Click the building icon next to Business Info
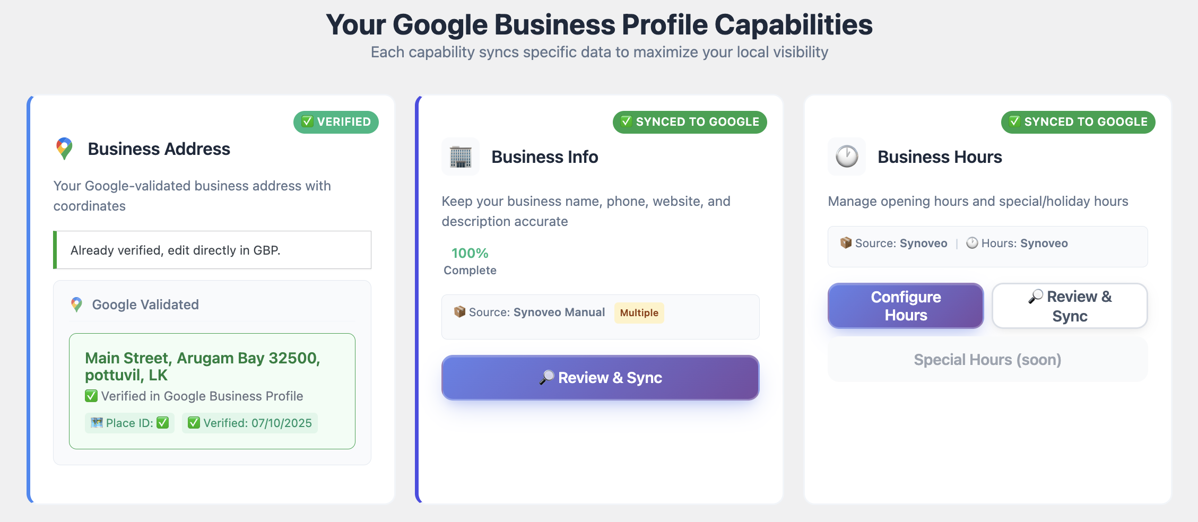 click(460, 156)
